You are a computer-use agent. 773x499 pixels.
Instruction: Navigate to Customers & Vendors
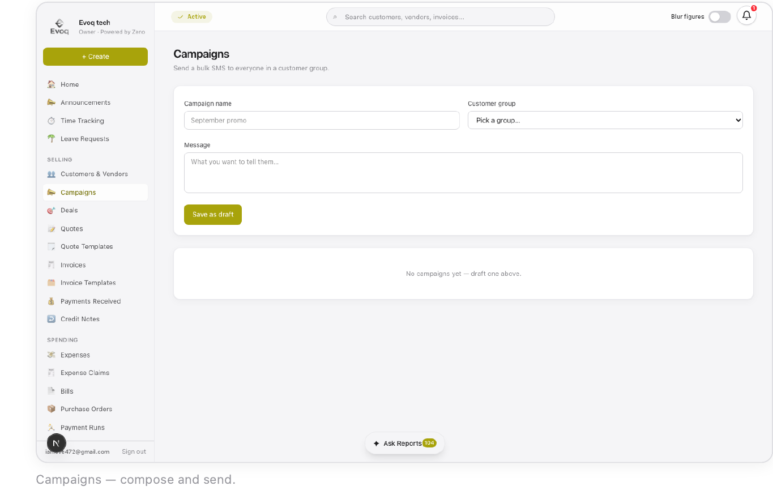coord(95,174)
